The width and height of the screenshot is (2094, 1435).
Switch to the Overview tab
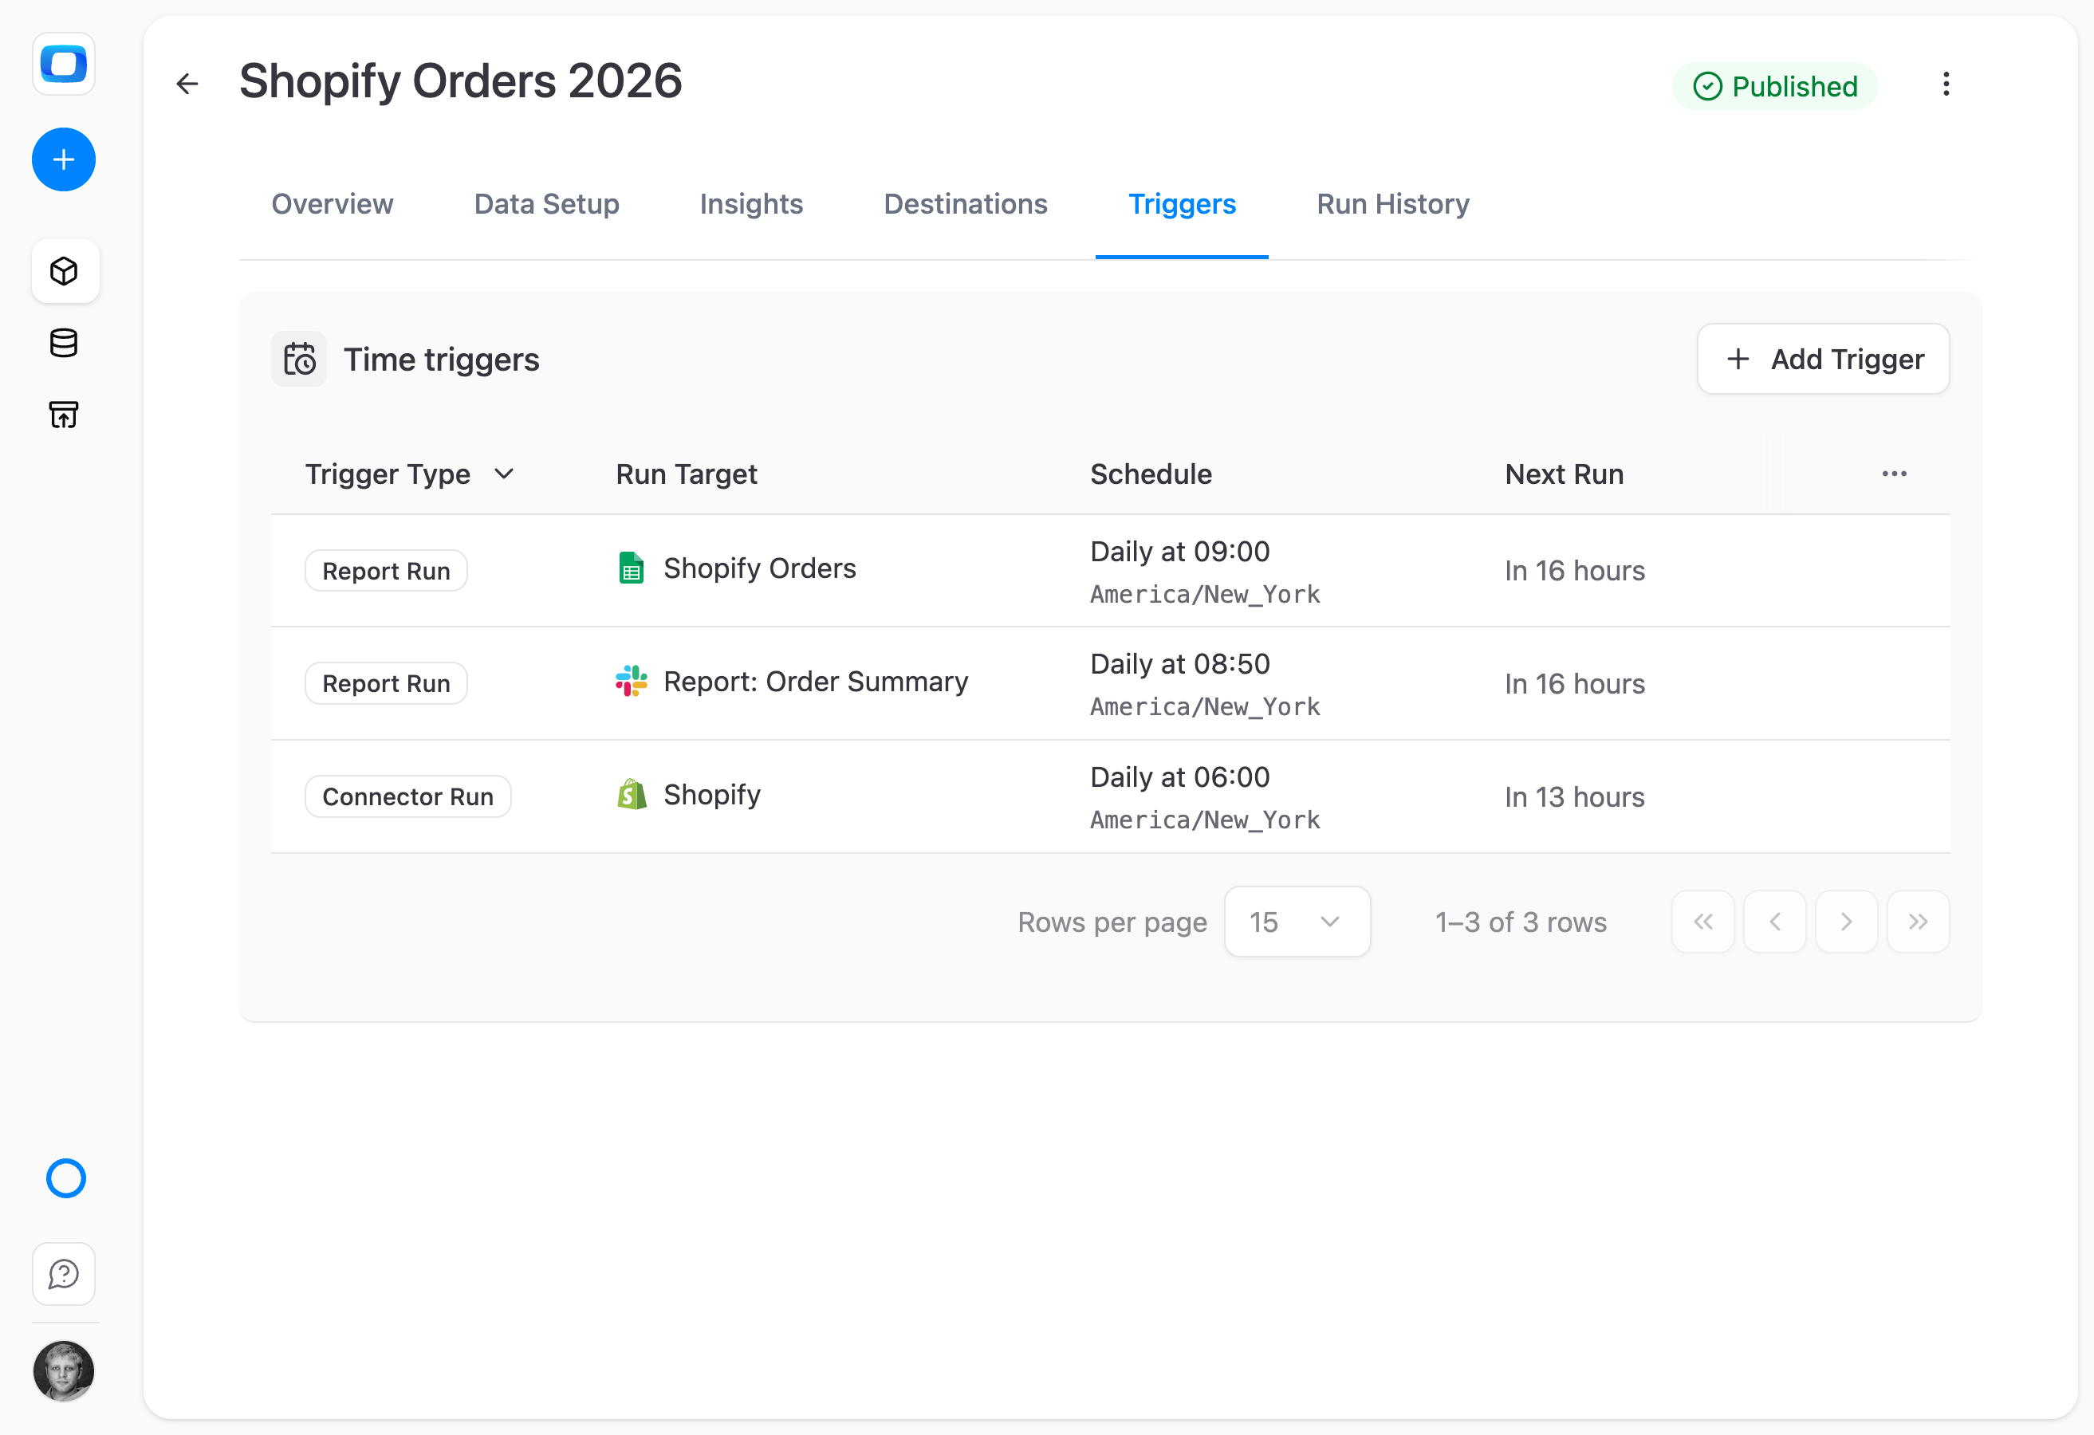click(333, 204)
